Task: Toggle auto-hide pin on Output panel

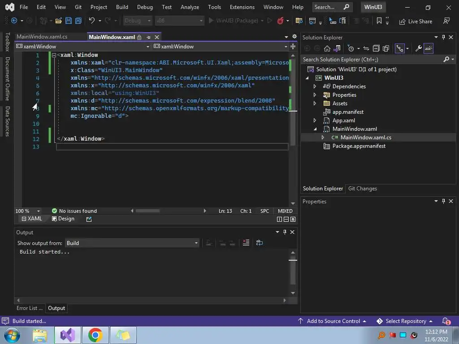Action: coord(285,232)
